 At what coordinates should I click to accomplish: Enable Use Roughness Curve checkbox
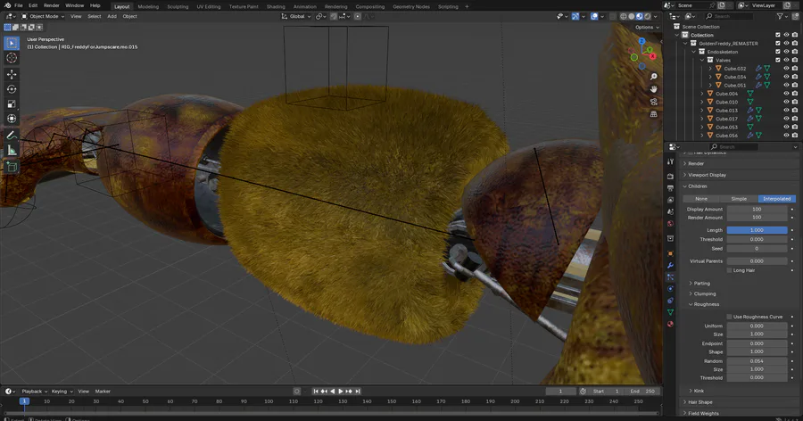pyautogui.click(x=729, y=317)
